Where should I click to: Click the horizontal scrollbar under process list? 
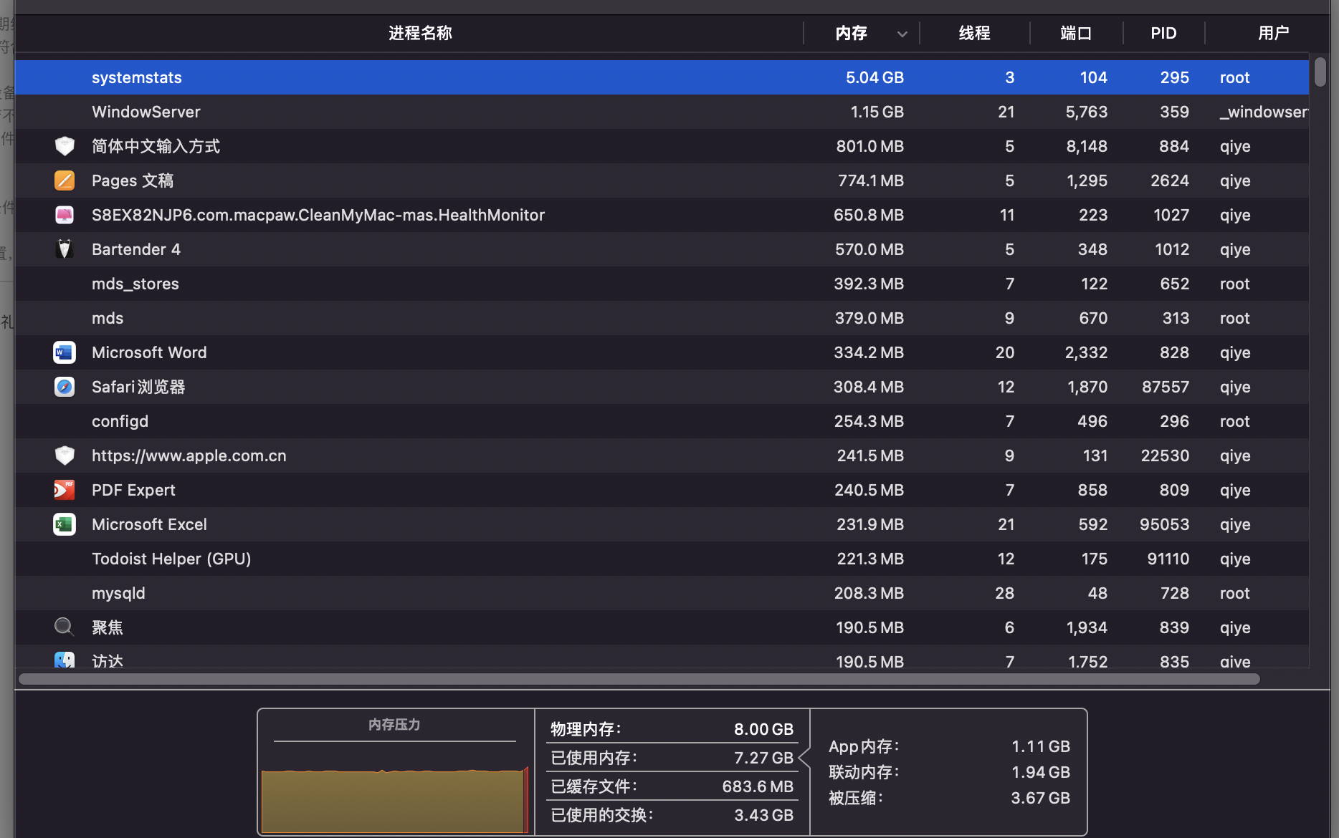point(639,679)
